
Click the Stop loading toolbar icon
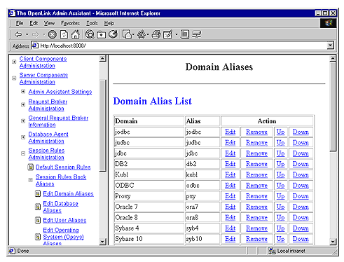53,34
